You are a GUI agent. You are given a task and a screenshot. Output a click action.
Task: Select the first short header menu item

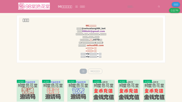coord(76,7)
